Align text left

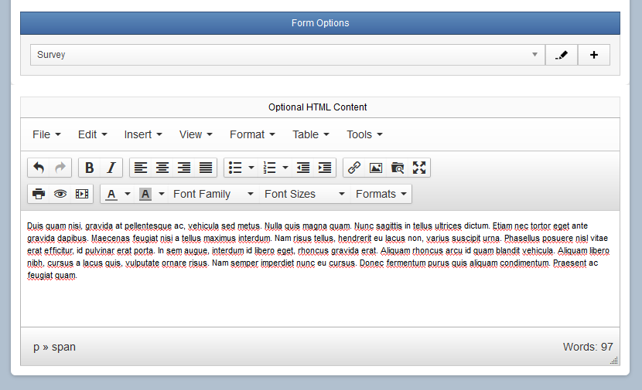141,168
